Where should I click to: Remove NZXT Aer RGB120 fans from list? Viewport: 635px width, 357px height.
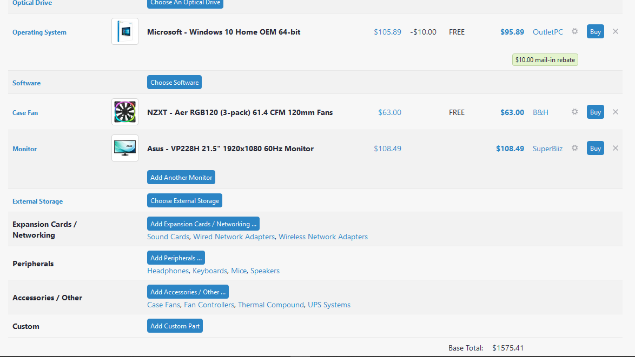[x=615, y=112]
